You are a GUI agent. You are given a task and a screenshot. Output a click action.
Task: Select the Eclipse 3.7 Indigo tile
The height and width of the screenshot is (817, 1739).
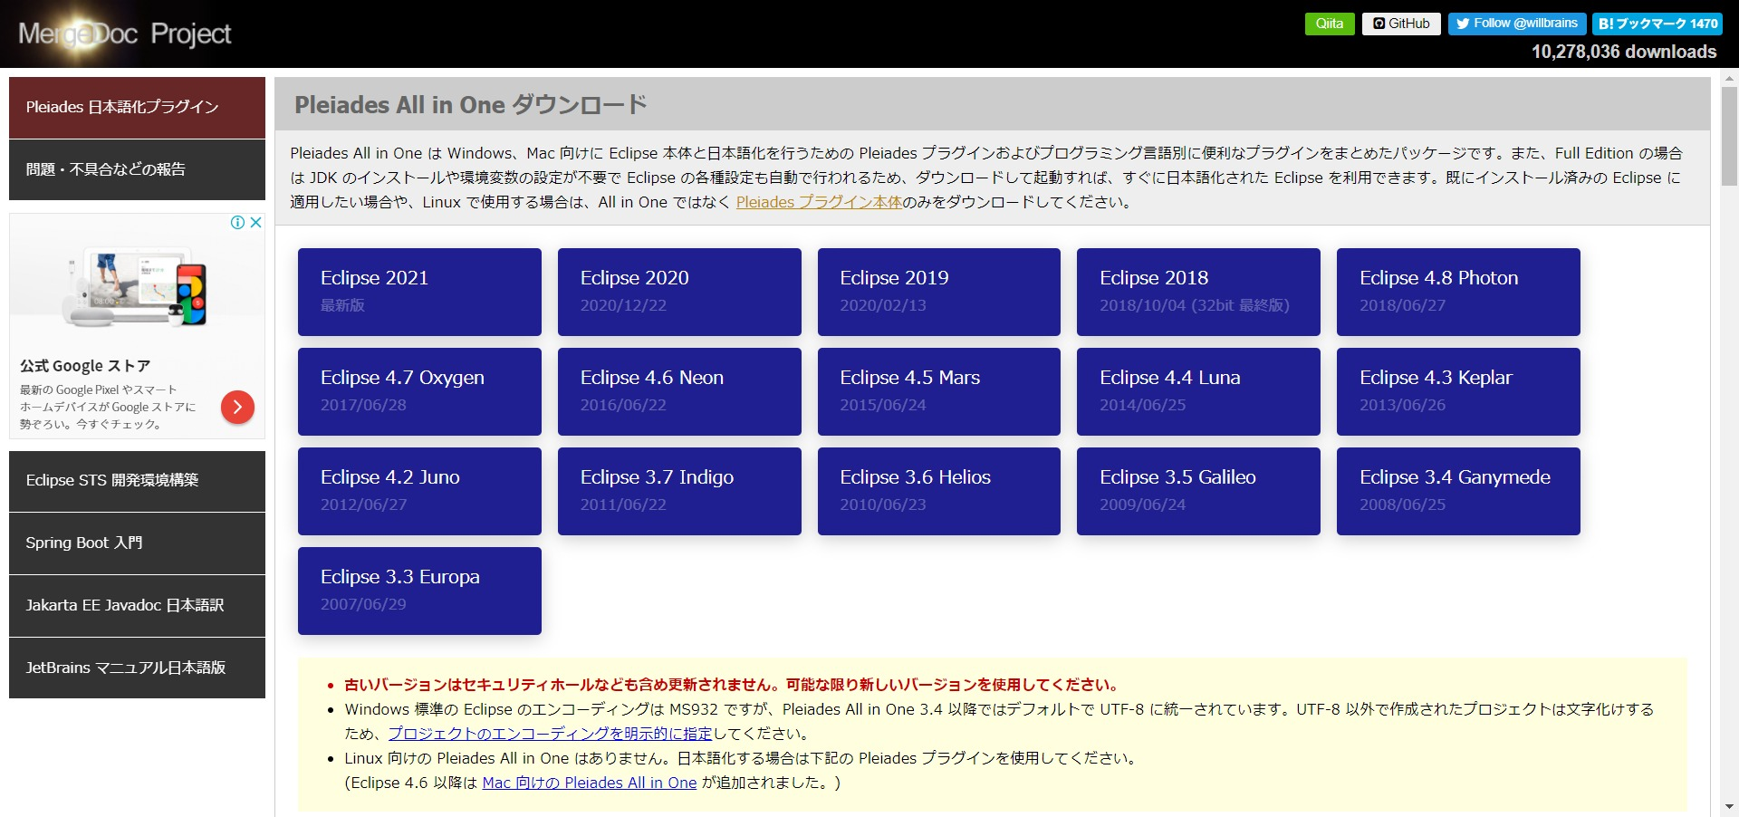(679, 491)
